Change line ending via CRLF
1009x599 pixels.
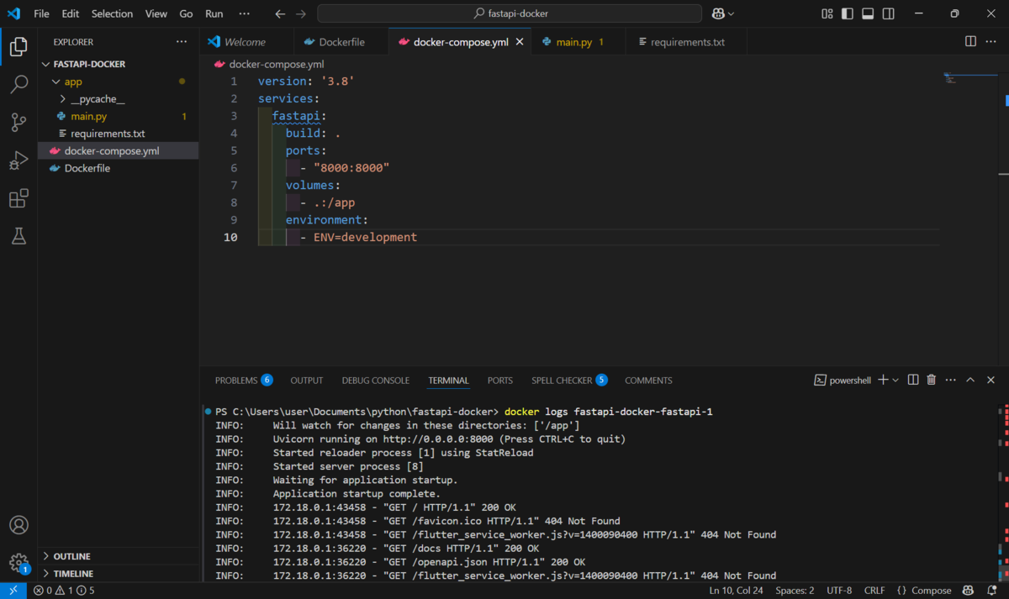(x=874, y=591)
